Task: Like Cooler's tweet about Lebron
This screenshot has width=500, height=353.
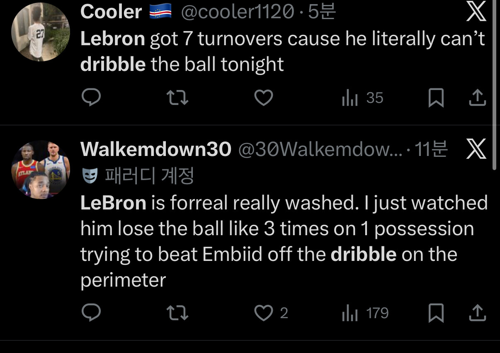Action: point(263,98)
